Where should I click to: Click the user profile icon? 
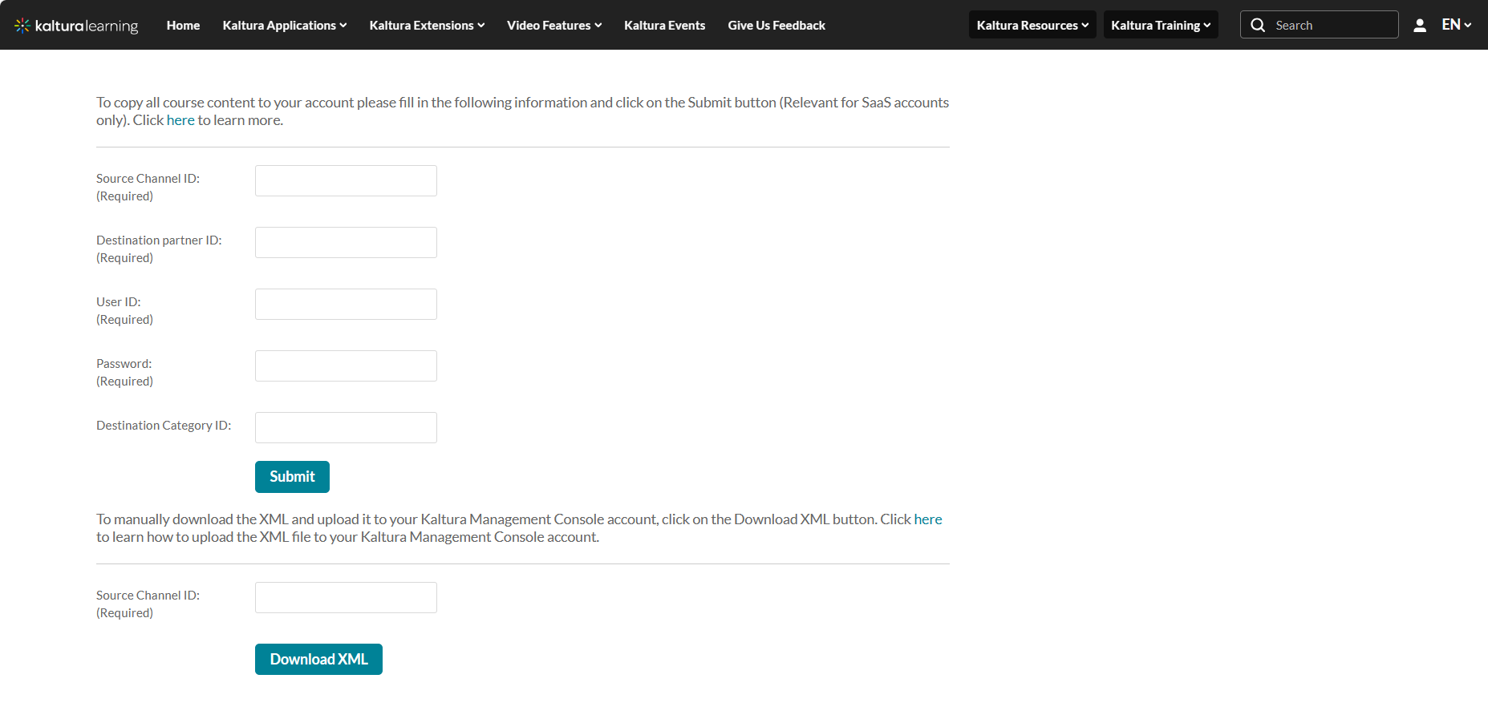coord(1419,26)
